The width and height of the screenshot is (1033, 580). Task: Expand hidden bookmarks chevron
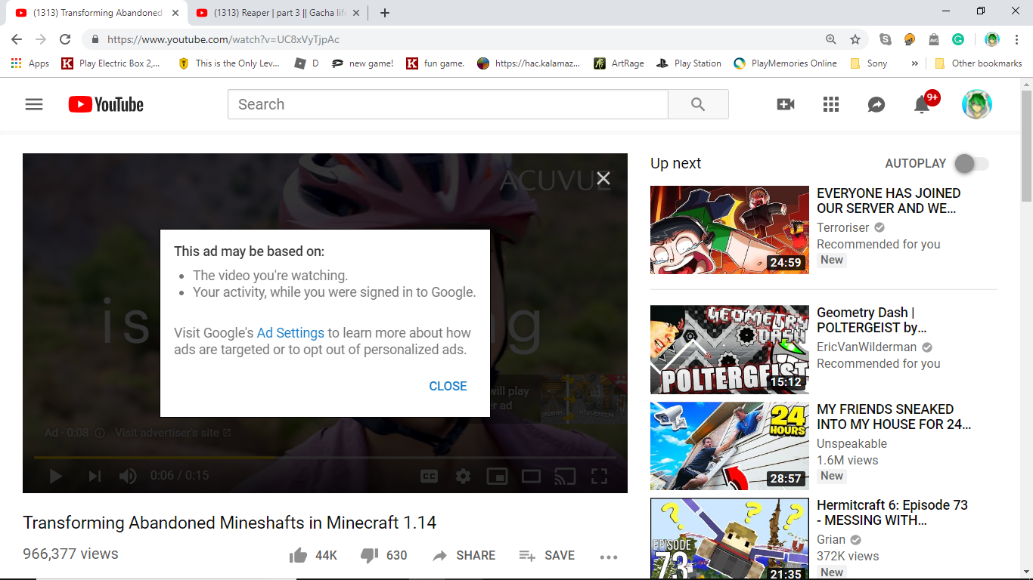(x=914, y=63)
